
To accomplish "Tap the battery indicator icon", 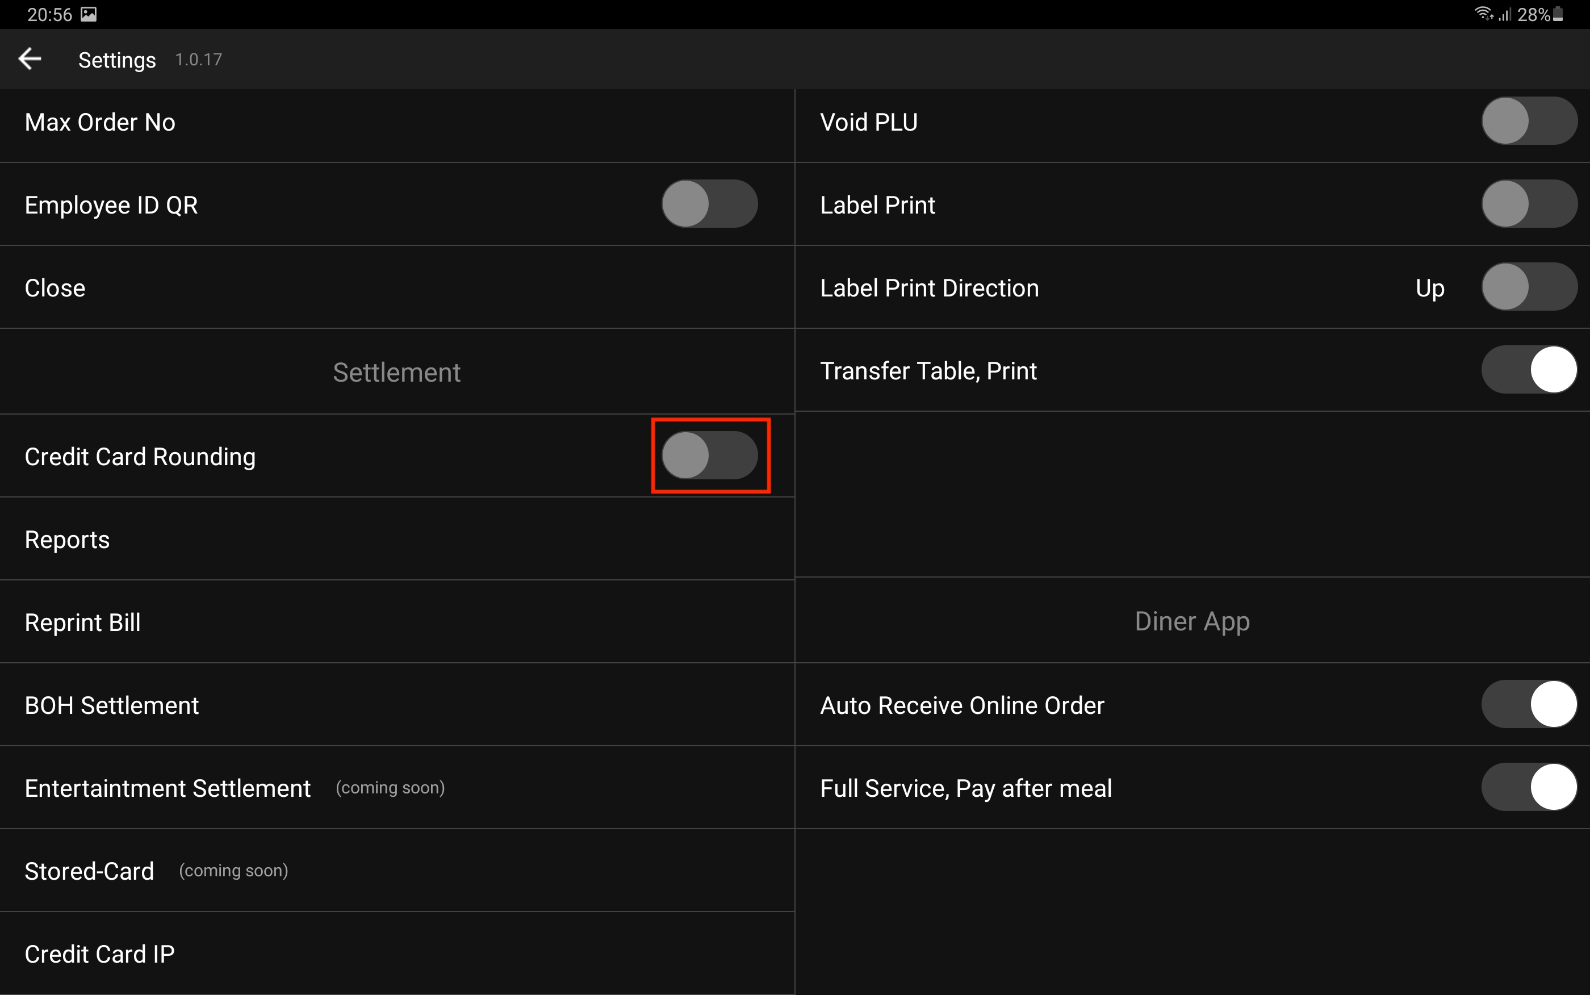I will click(x=1558, y=14).
